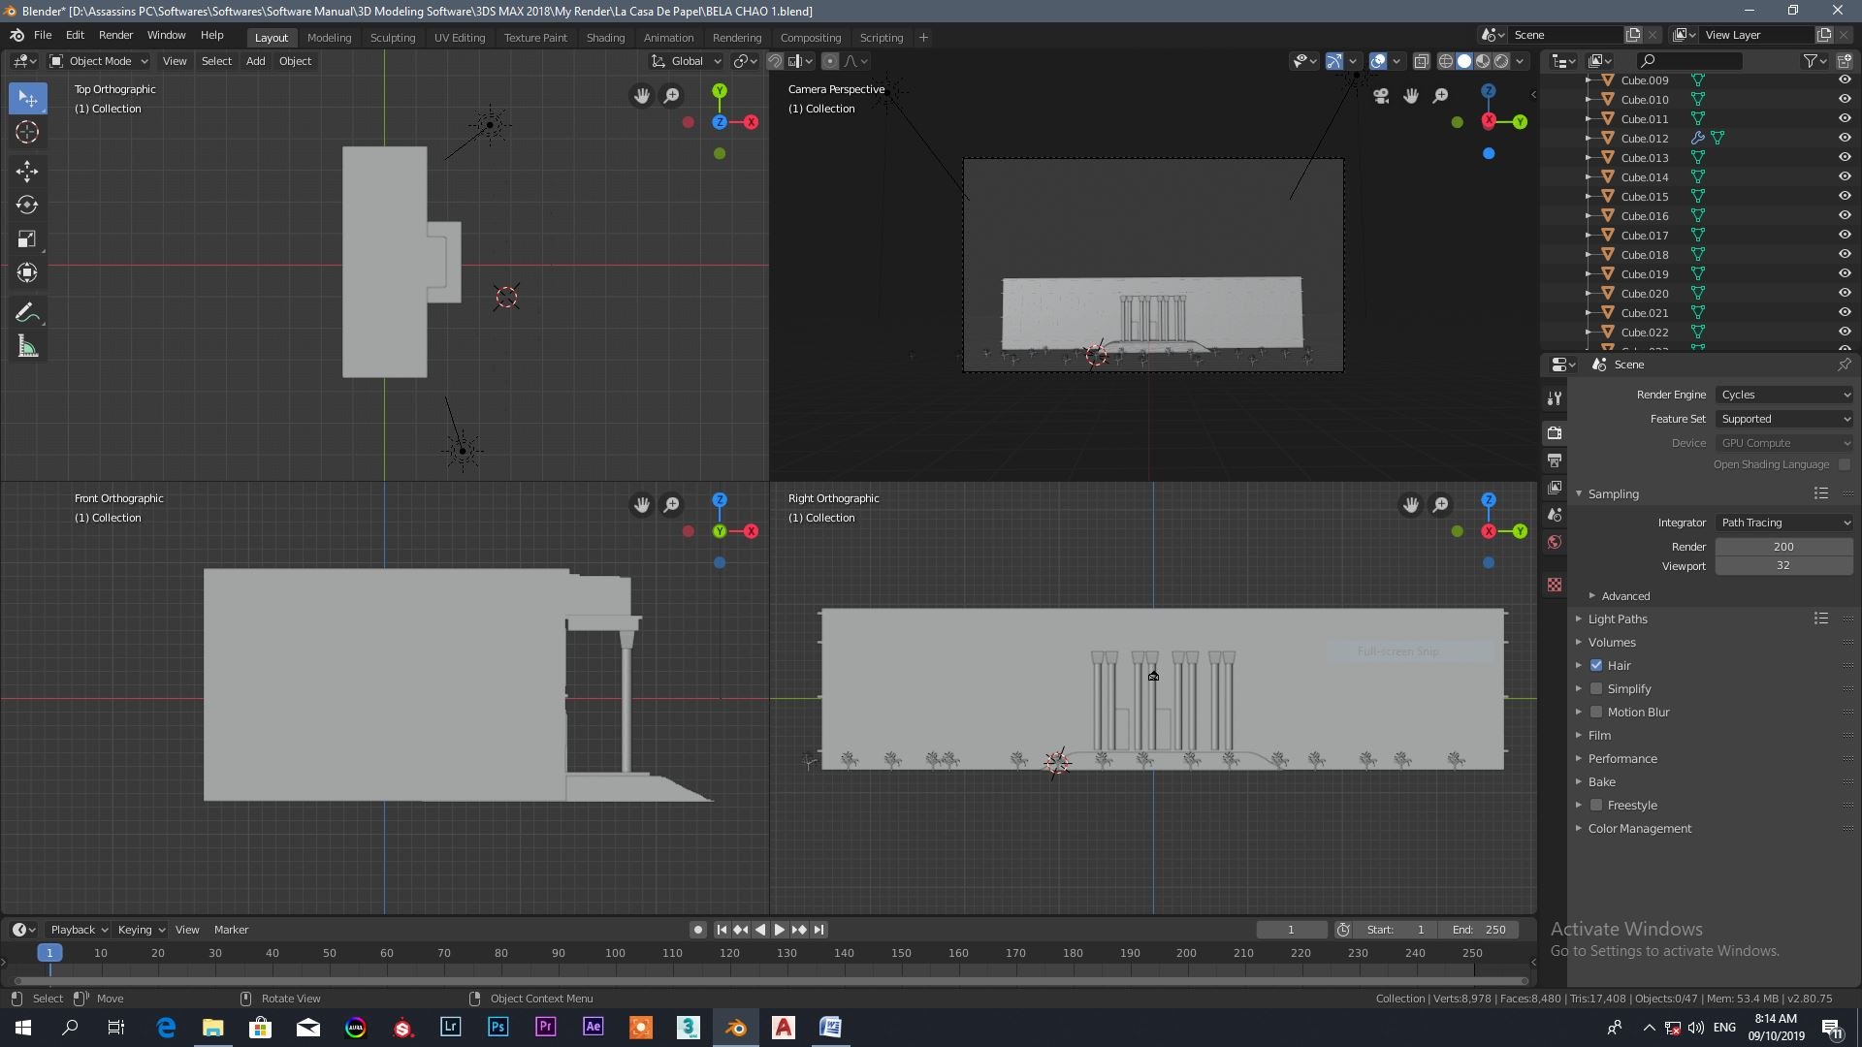Select the Move tool
Image resolution: width=1862 pixels, height=1047 pixels.
pyautogui.click(x=27, y=172)
